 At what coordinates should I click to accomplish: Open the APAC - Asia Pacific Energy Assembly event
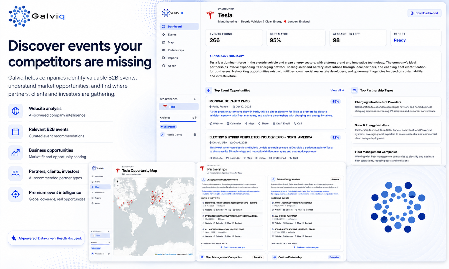306,206
